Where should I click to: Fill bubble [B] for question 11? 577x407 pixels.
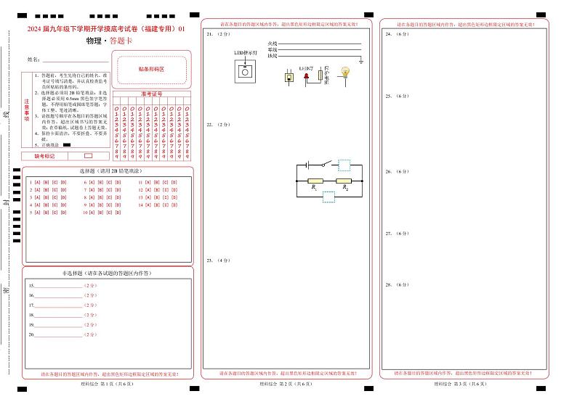coord(157,182)
